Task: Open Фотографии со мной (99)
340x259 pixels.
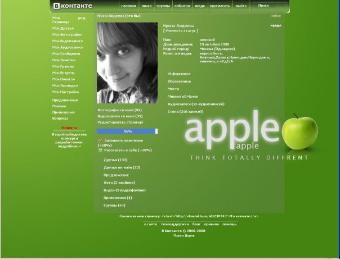Action: 119,110
